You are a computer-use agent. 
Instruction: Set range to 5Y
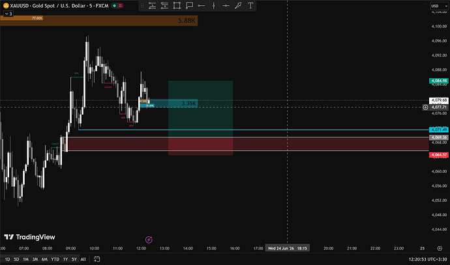coord(74,259)
